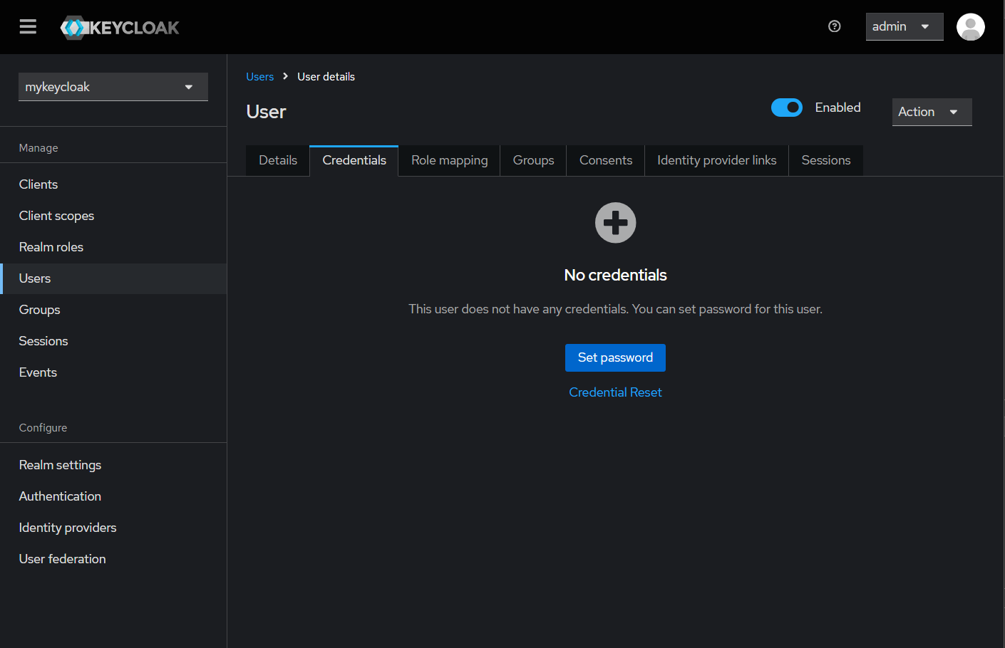Screen dimensions: 1005x648
Task: Open the help question mark icon
Action: coord(834,26)
